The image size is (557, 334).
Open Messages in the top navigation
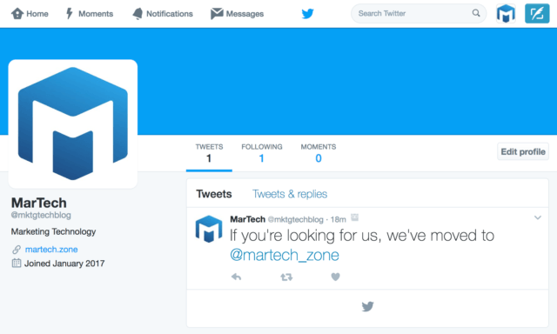[x=237, y=14]
